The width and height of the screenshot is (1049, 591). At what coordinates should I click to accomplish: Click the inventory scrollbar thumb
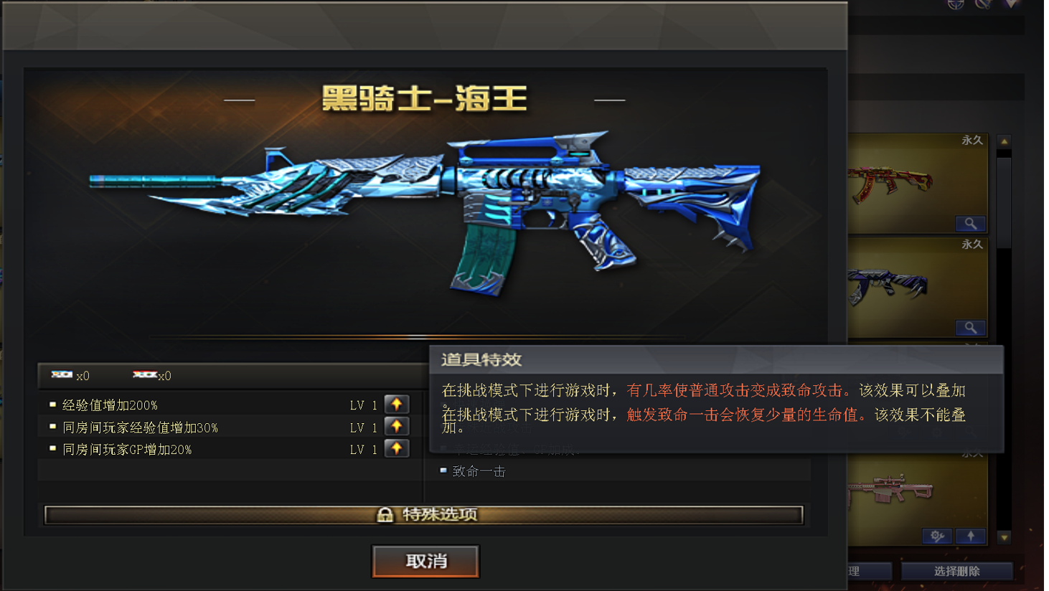click(1005, 202)
